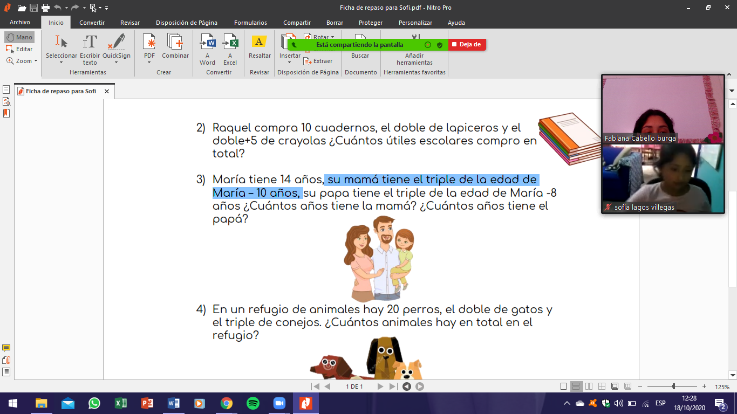Click the print icon in title bar

(45, 8)
